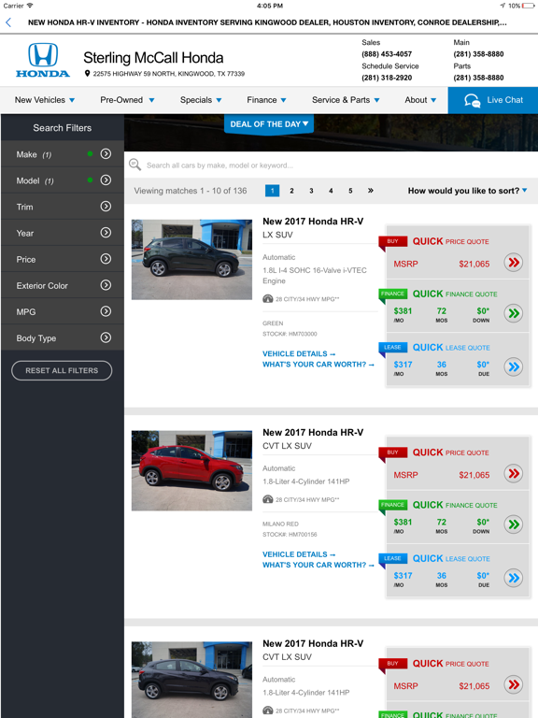
Task: Click the search magnifier icon
Action: 134,165
